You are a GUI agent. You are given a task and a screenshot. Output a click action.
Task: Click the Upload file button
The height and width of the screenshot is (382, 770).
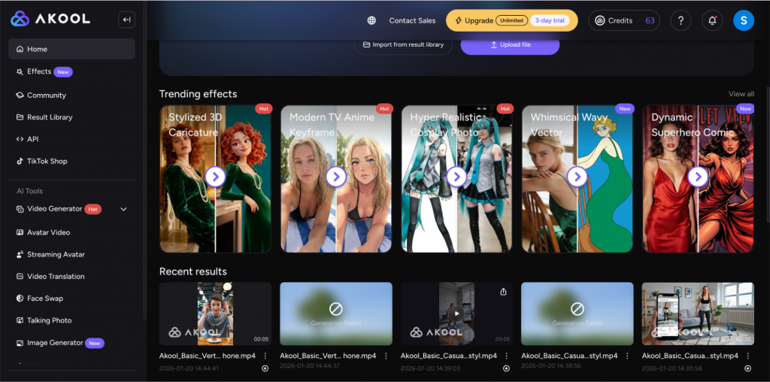511,44
